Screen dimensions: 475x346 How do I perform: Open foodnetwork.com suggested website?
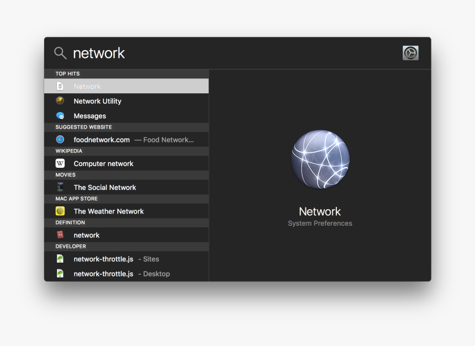pyautogui.click(x=126, y=140)
